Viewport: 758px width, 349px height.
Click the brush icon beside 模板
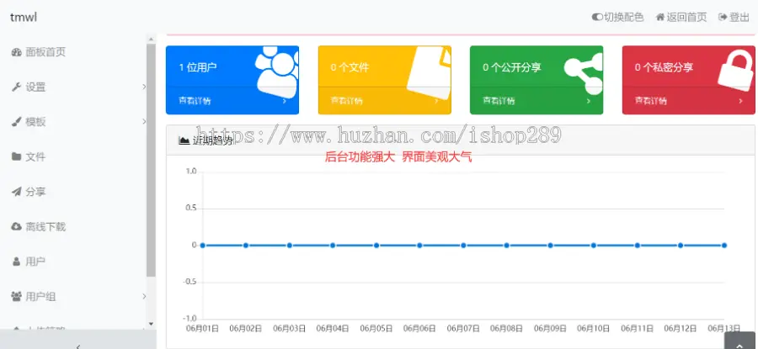pos(17,122)
